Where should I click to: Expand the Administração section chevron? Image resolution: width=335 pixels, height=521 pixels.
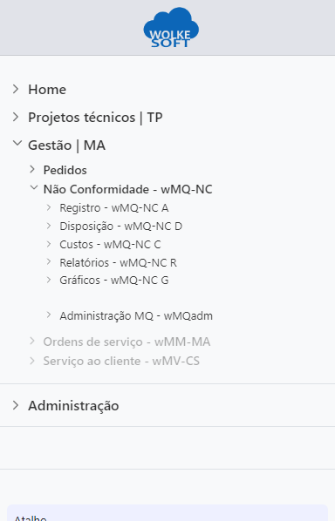pyautogui.click(x=16, y=405)
